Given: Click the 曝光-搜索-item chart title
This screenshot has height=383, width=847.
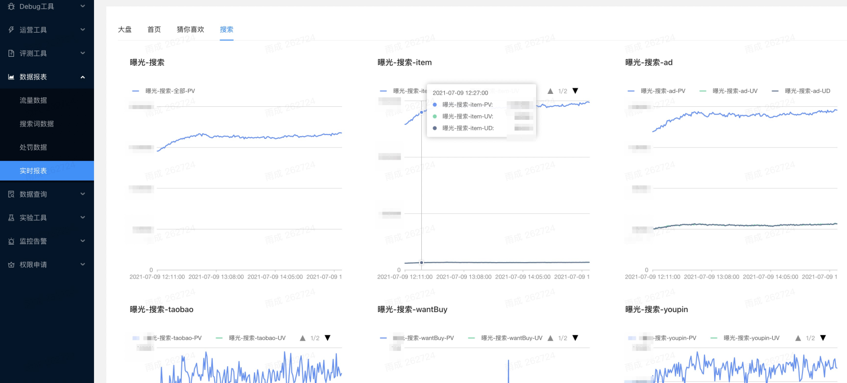Looking at the screenshot, I should click(404, 62).
